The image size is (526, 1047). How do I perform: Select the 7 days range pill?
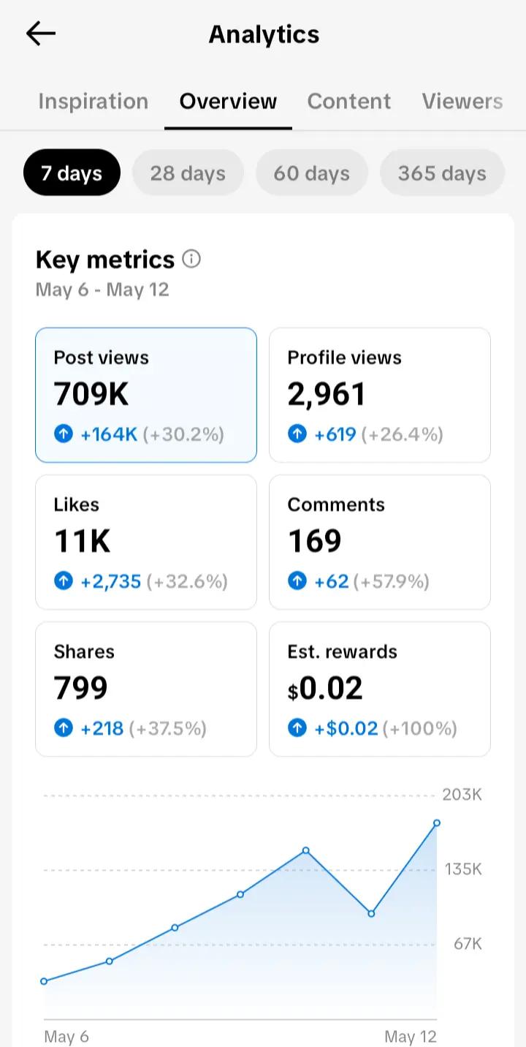click(72, 173)
